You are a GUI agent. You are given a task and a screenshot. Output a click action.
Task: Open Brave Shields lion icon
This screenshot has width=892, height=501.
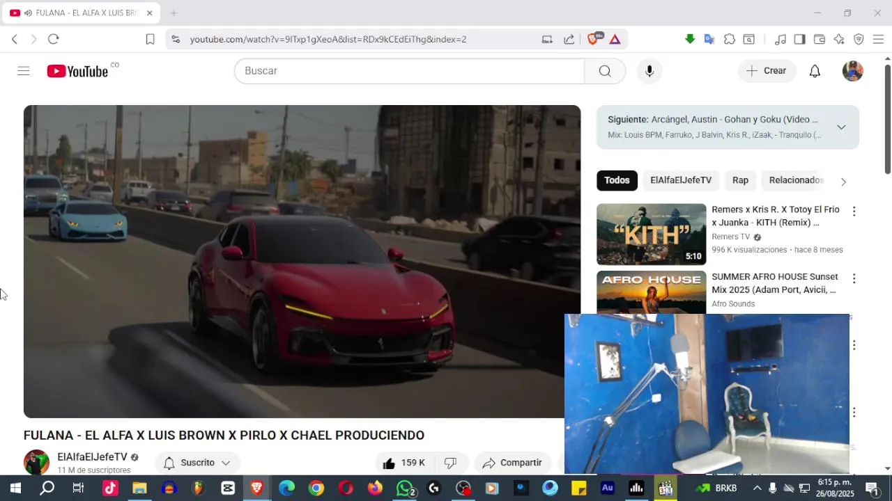pos(593,39)
